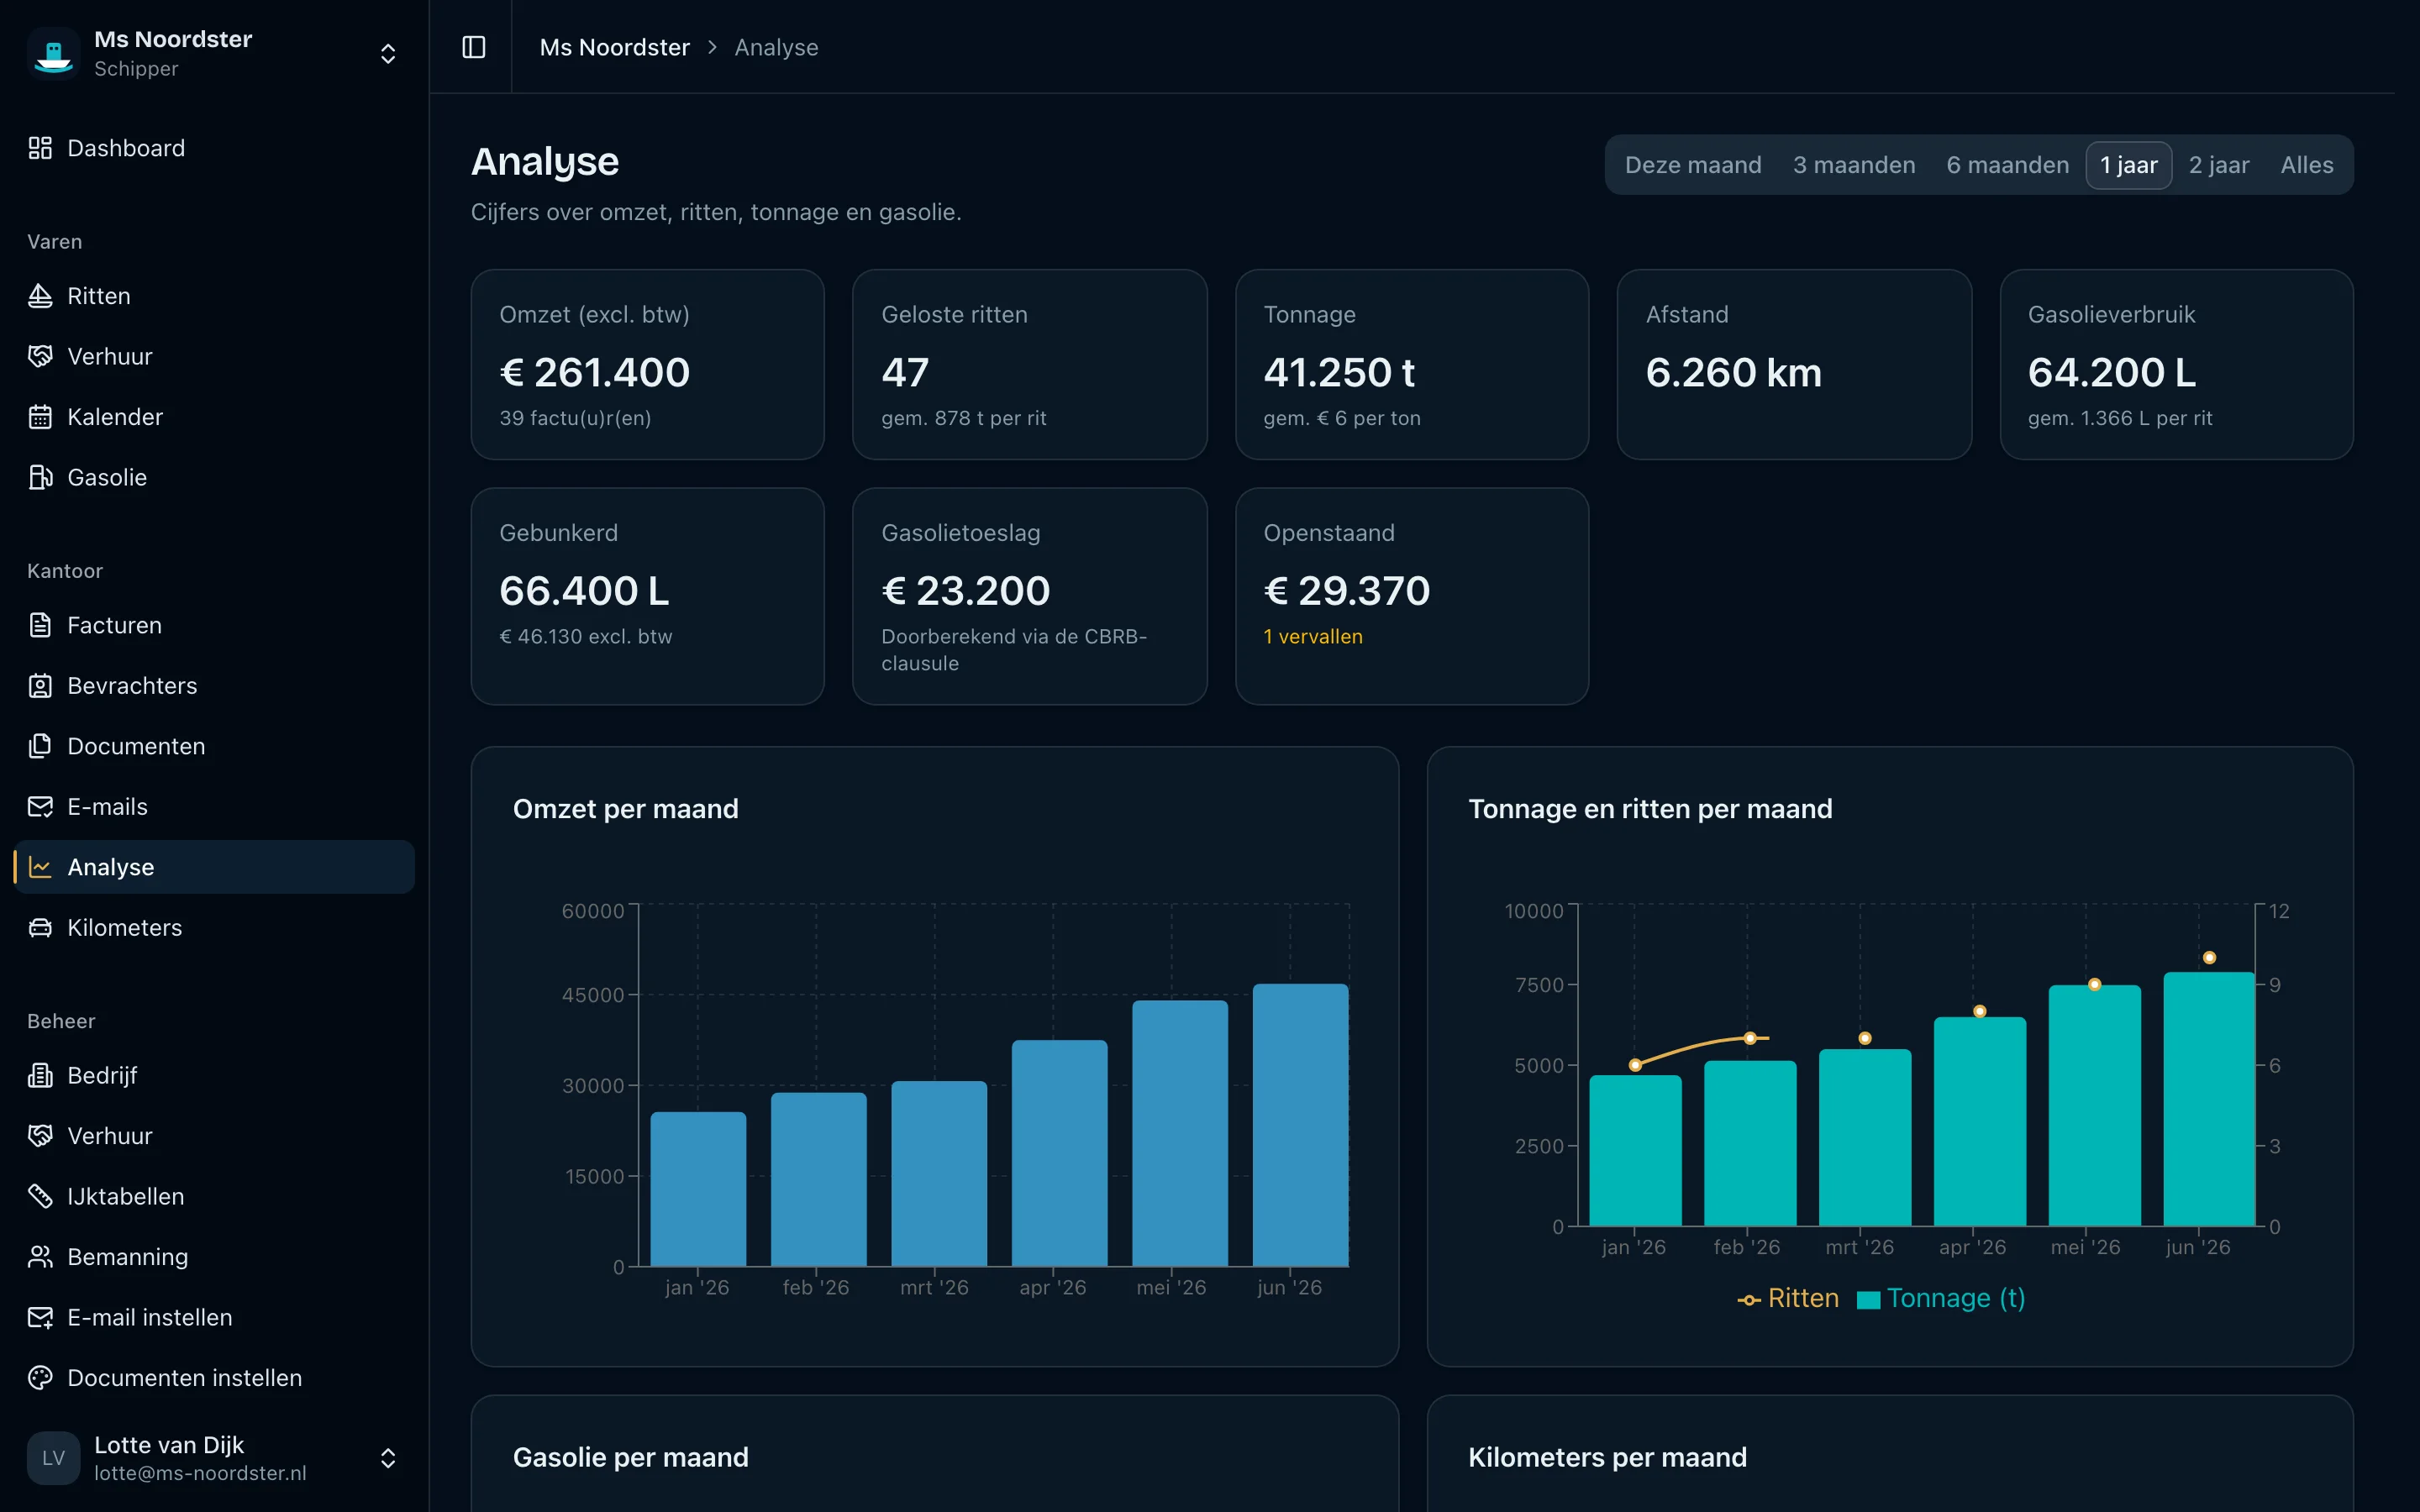Click the Bevrachters contact icon
The height and width of the screenshot is (1512, 2420).
40,686
